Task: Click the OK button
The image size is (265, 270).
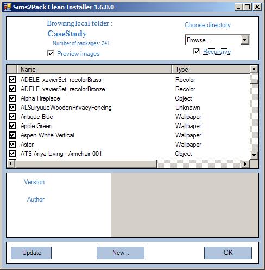Action: tap(228, 253)
